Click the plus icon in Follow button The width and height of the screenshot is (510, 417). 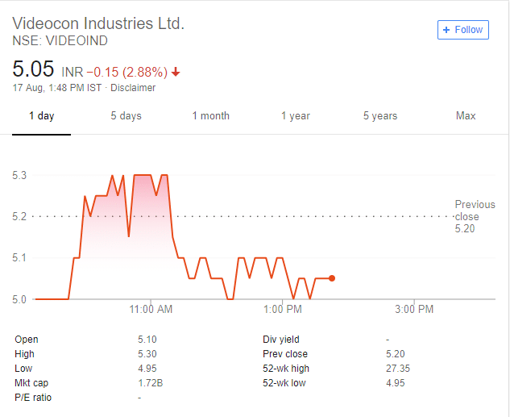point(446,30)
